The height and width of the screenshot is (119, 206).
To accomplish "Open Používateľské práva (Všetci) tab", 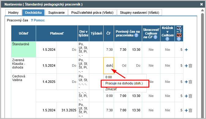I will click(x=92, y=13).
